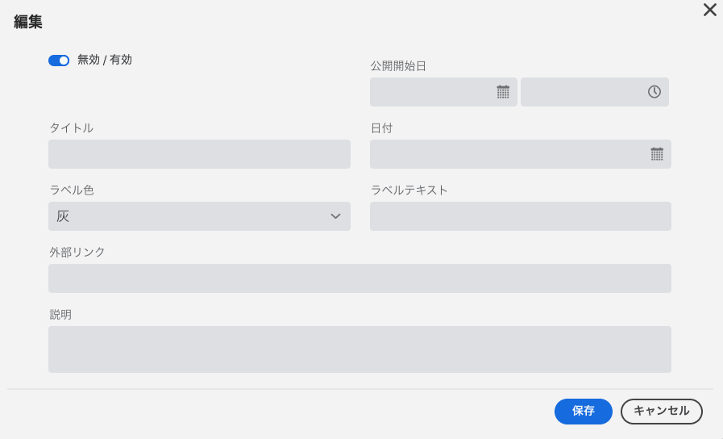This screenshot has width=723, height=439.
Task: Click the 編集 dialog heading
Action: 28,22
